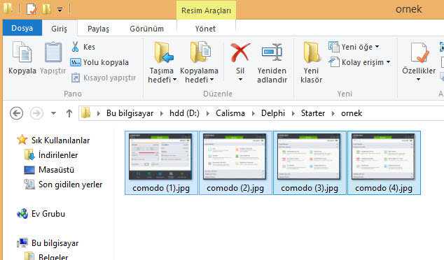Viewport: 444px width, 260px height.
Task: Expand chevron after Starter in breadcrumb
Action: (333, 113)
